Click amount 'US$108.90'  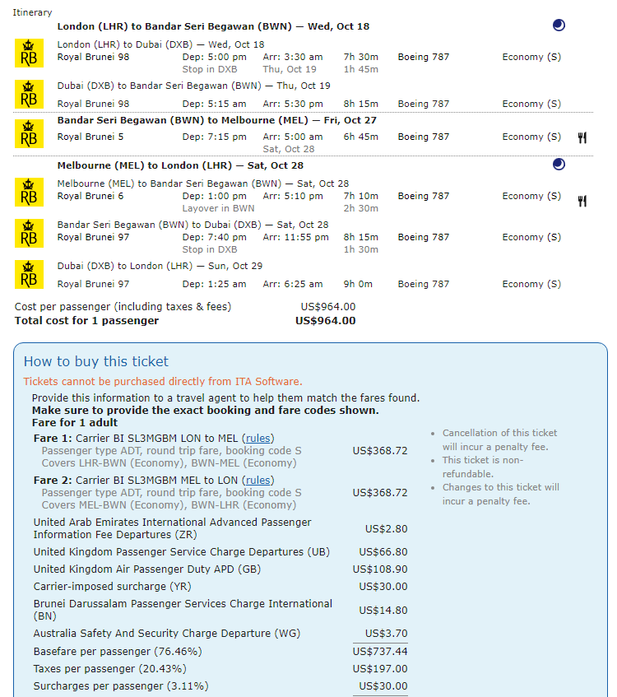[x=380, y=569]
